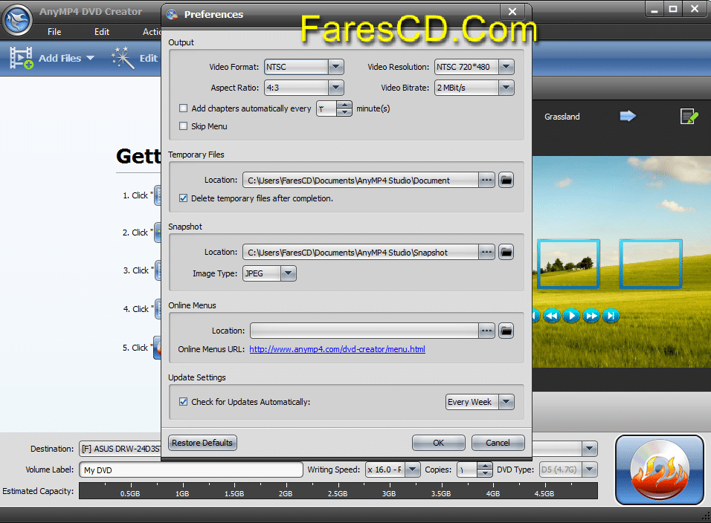
Task: Open the Video Format dropdown
Action: [335, 67]
